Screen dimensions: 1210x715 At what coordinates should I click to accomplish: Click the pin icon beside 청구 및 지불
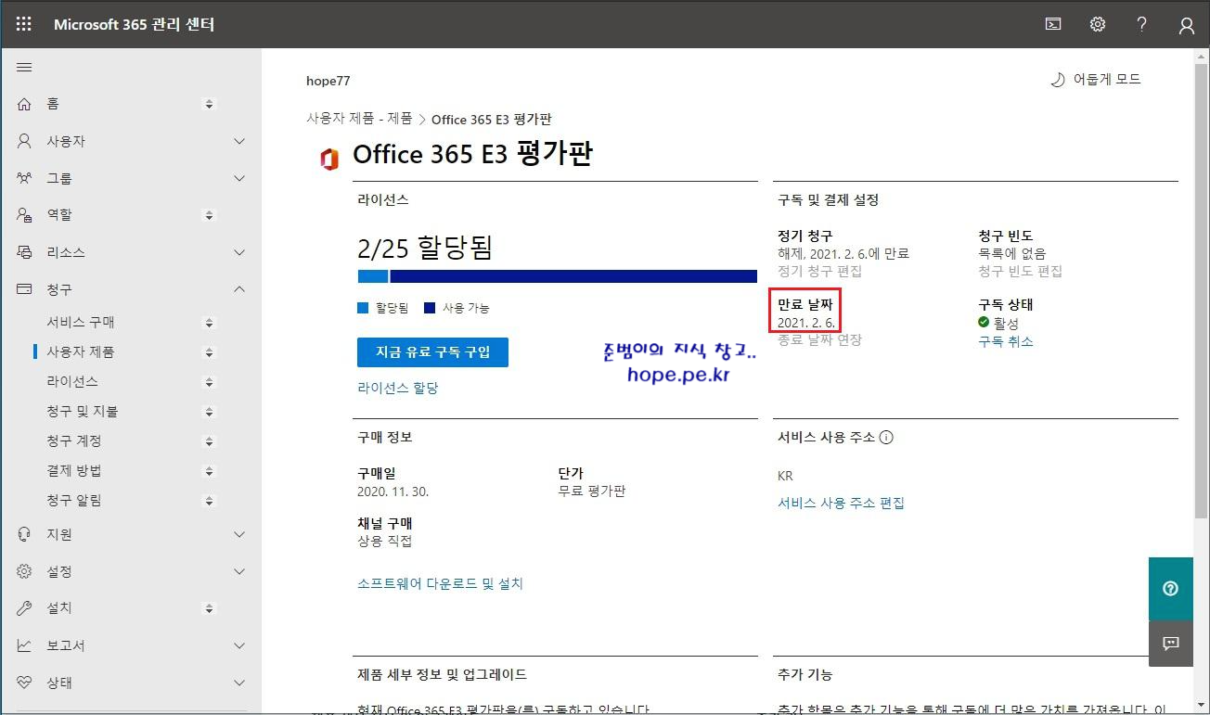(209, 412)
